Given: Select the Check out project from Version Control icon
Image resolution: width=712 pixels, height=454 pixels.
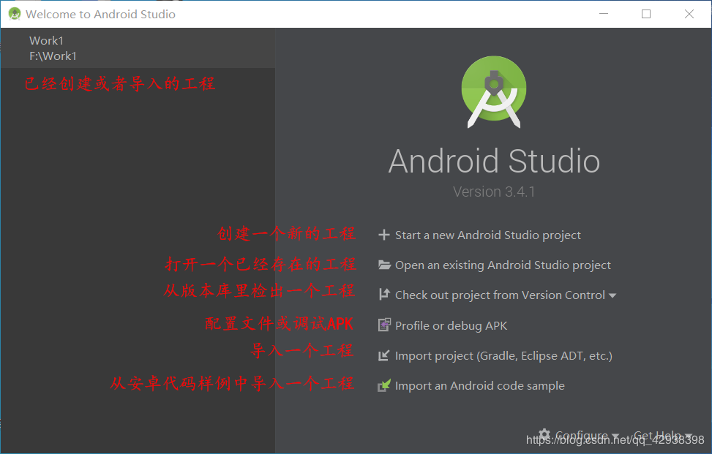Looking at the screenshot, I should click(384, 295).
